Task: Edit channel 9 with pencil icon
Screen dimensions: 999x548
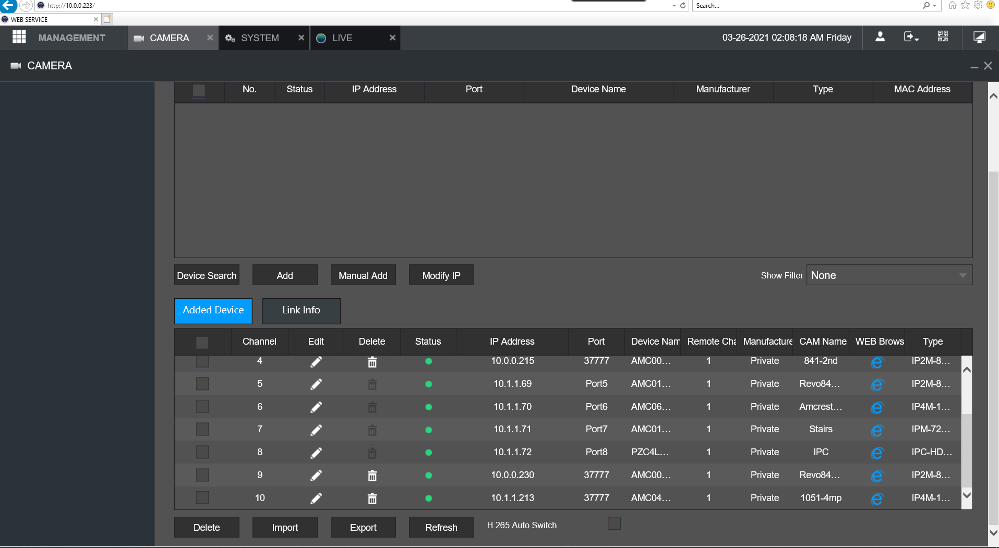Action: [x=316, y=476]
